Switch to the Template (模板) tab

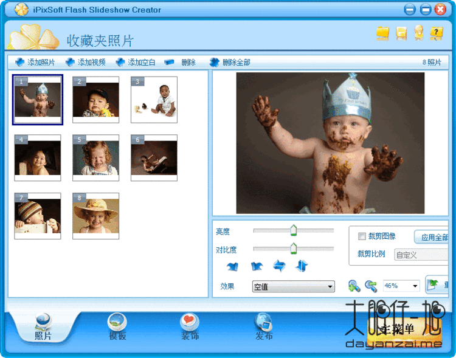(117, 326)
